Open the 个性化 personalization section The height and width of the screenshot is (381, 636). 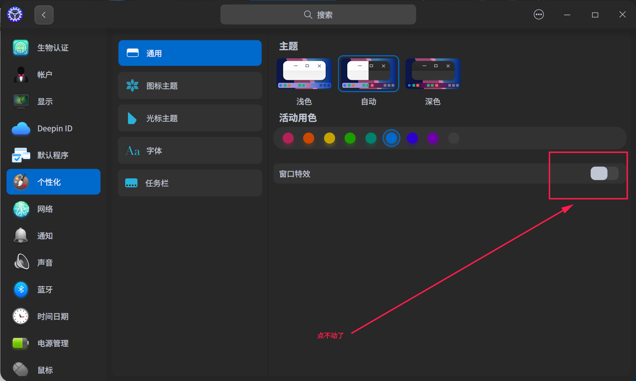(54, 182)
